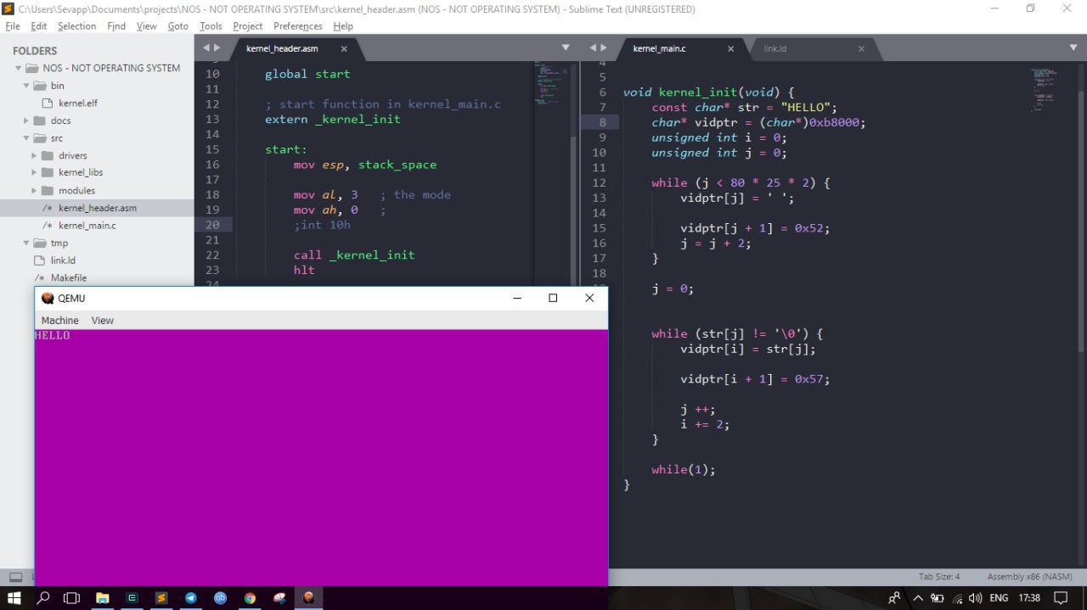Viewport: 1087px width, 610px height.
Task: Open the Windows Start menu
Action: pos(14,598)
